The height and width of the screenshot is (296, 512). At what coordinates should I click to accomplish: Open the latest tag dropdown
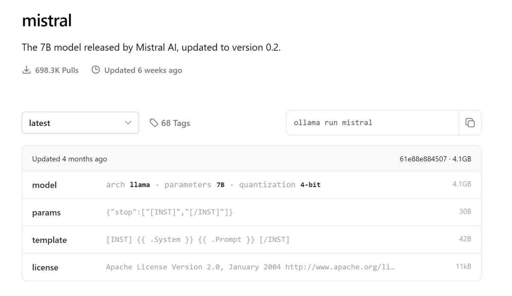tap(80, 123)
